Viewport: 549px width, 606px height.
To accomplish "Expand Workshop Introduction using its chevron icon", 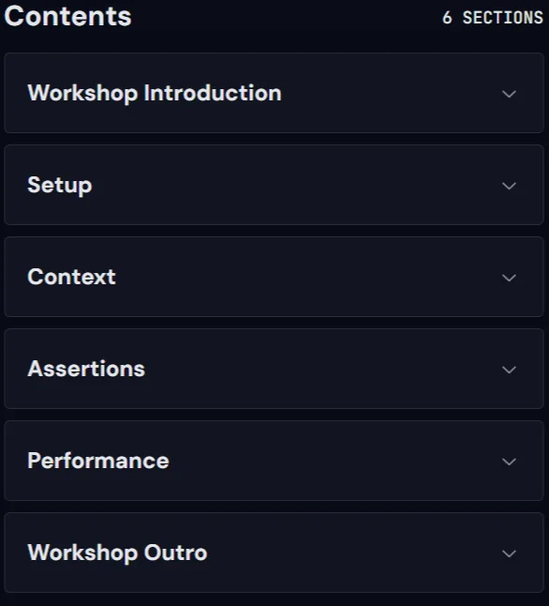I will click(509, 94).
